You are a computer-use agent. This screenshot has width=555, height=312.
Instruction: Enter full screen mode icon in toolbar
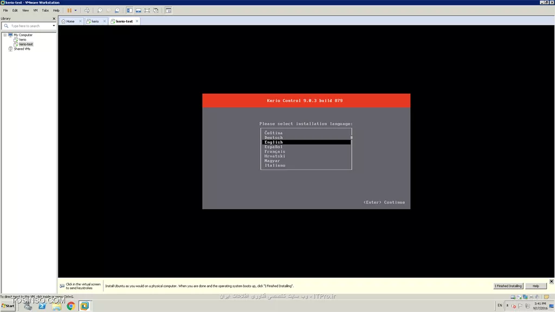coord(147,10)
